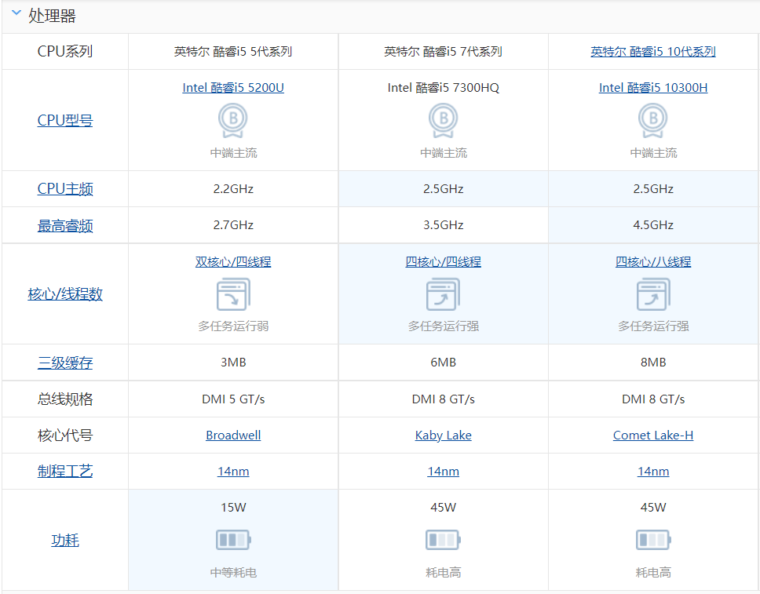Click Intel 酷睿i5 7300HQ text

[x=443, y=88]
